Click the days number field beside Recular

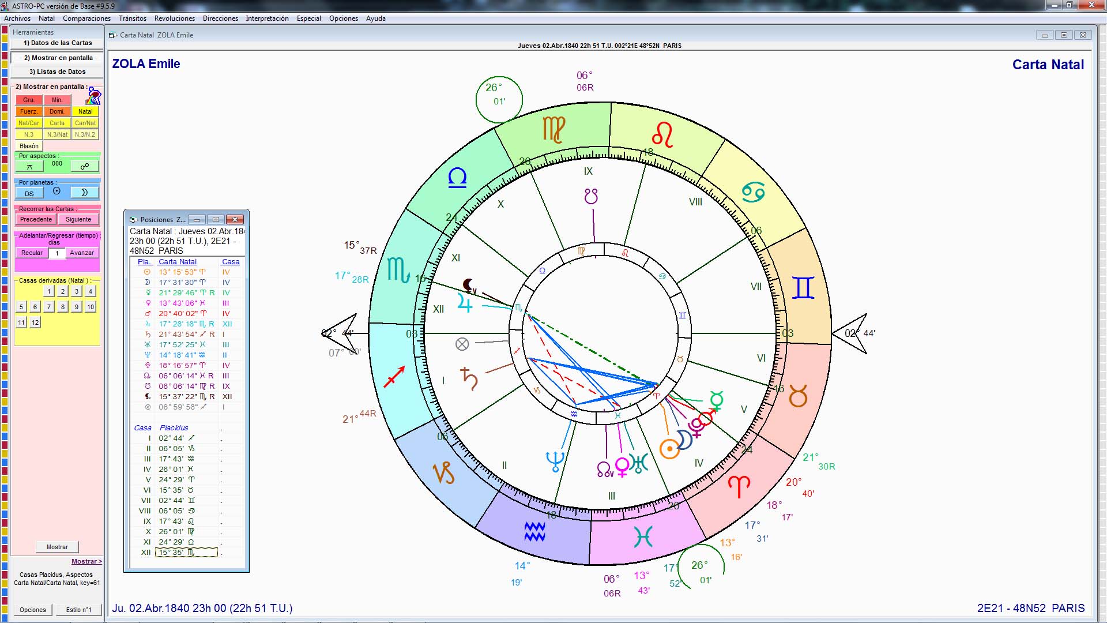click(57, 253)
